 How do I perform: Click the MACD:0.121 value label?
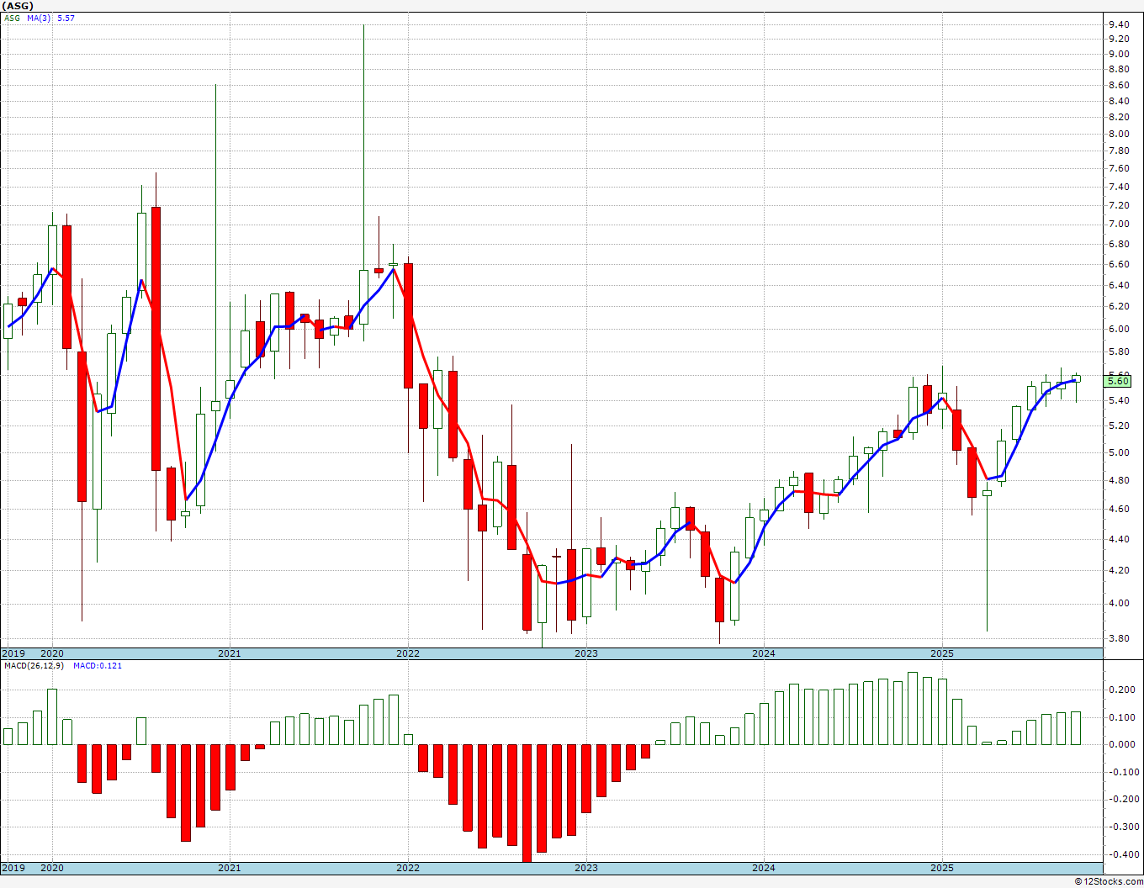point(98,666)
